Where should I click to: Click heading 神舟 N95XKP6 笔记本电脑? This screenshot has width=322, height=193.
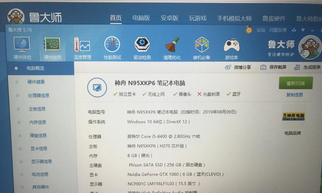tap(150, 83)
